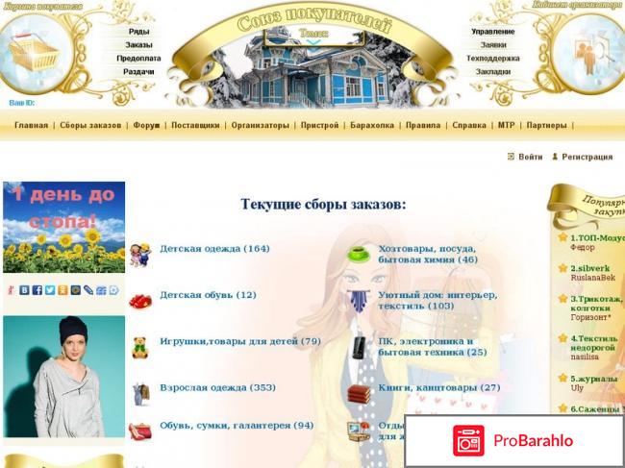Open the Главная menu item
Viewport: 625px width, 468px height.
tap(31, 125)
